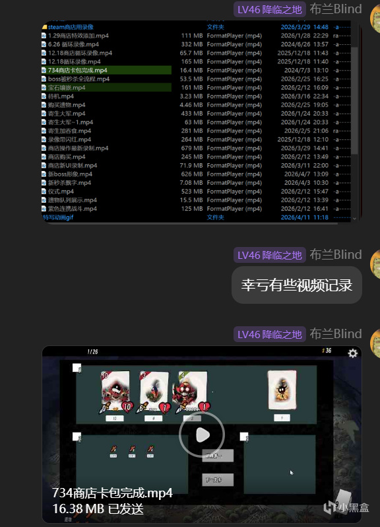Click white square atop the card row panel
Image resolution: width=380 pixels, height=527 pixels.
(77, 368)
